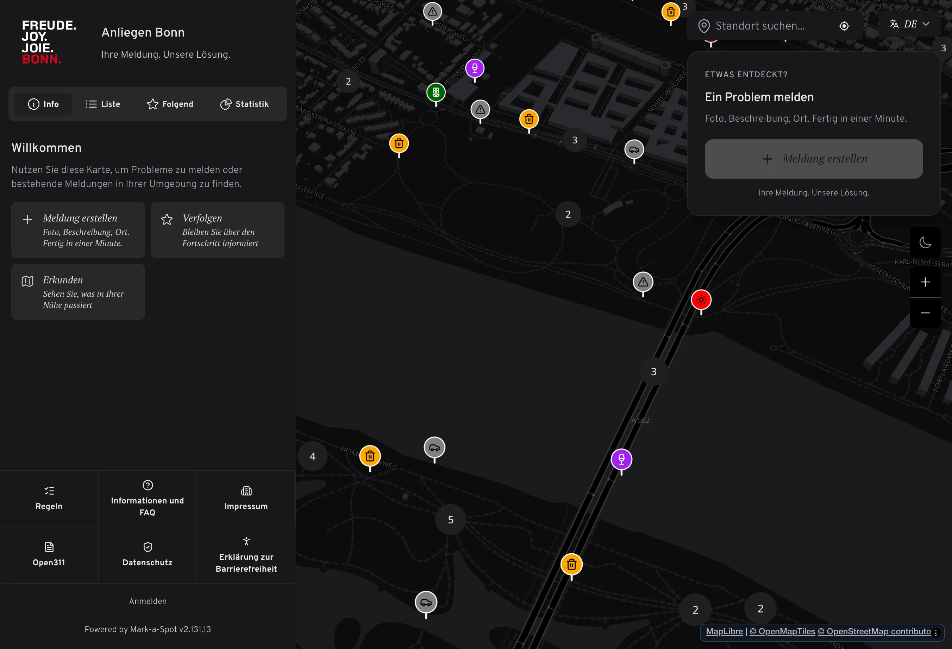Image resolution: width=952 pixels, height=649 pixels.
Task: Open the Regeln page
Action: point(49,499)
